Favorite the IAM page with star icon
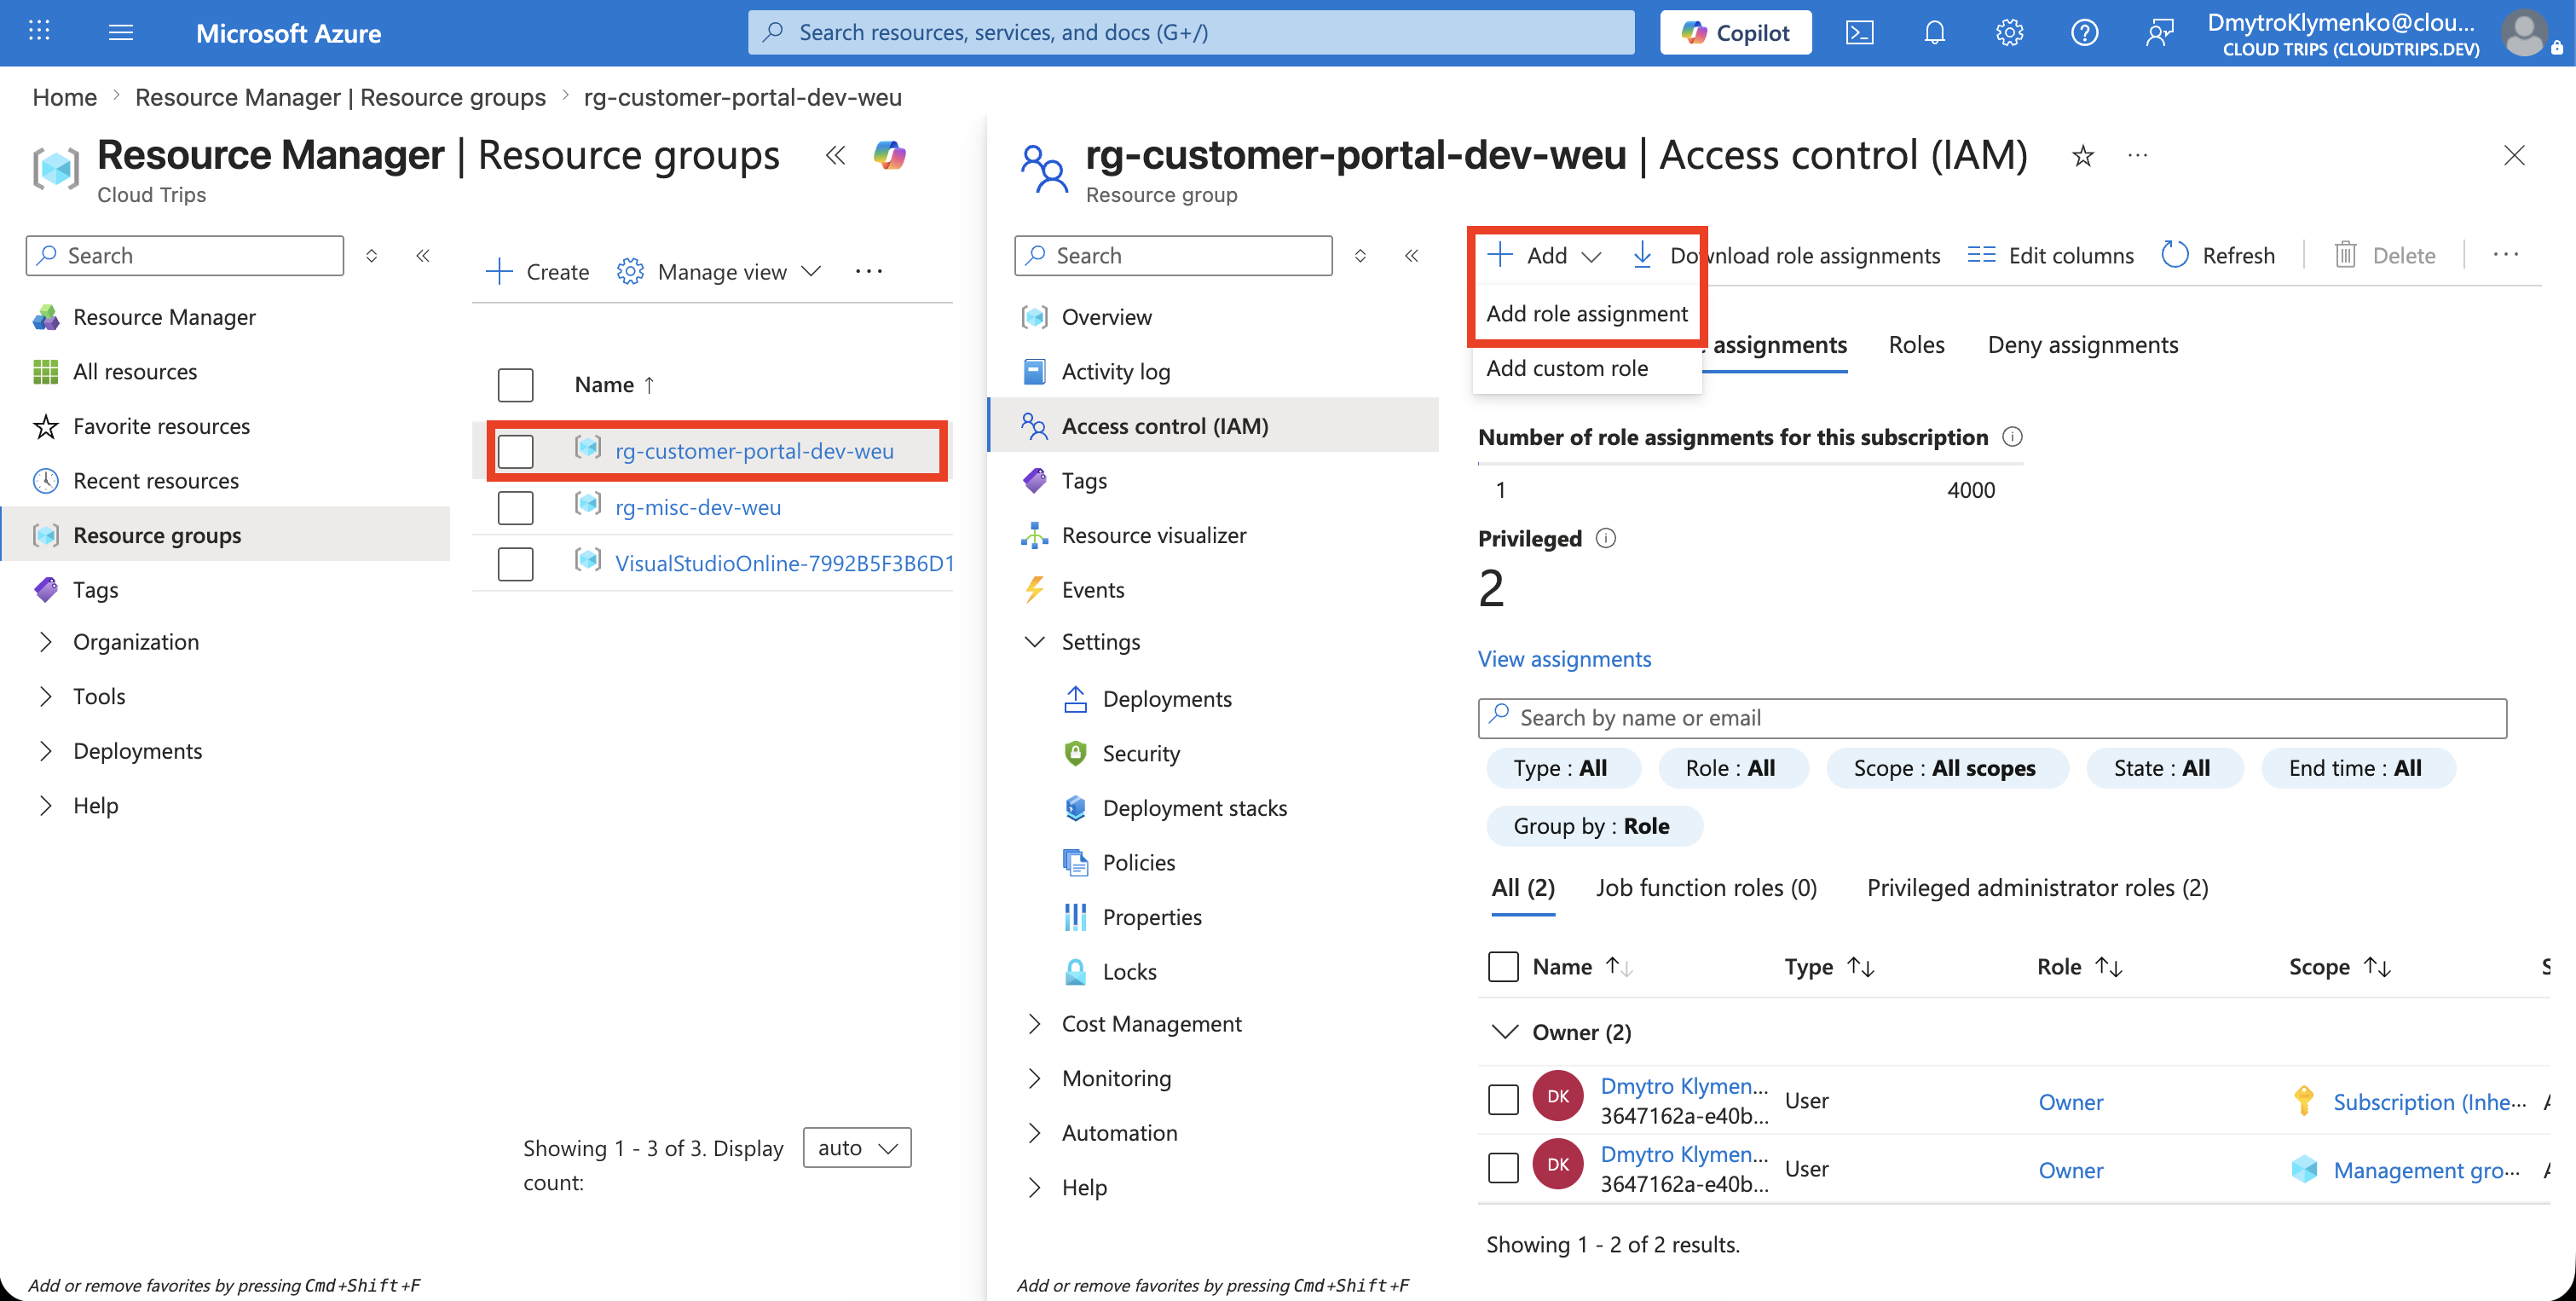The image size is (2576, 1301). [x=2082, y=155]
